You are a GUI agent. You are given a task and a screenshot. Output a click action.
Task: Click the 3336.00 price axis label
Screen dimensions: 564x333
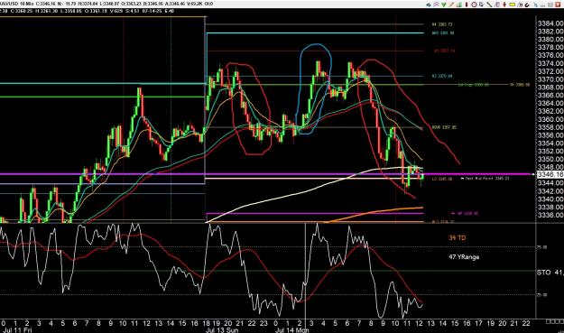550,215
